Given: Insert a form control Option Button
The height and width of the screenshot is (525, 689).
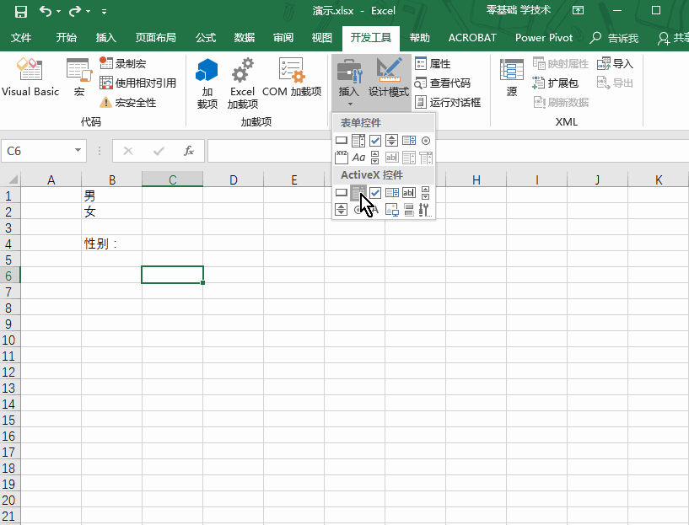Looking at the screenshot, I should [425, 141].
